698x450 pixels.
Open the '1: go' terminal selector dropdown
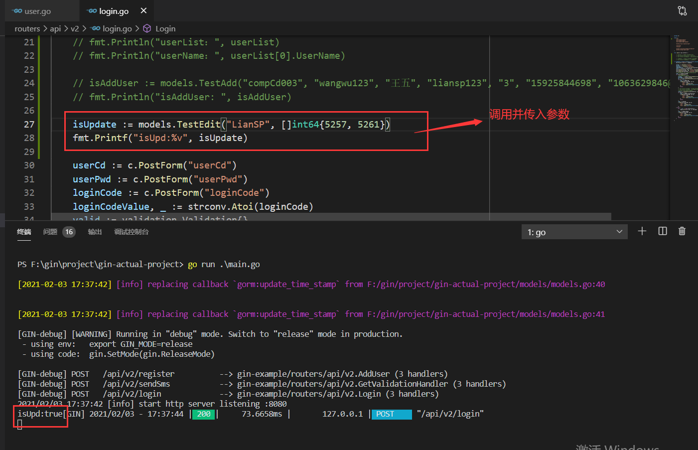click(574, 231)
